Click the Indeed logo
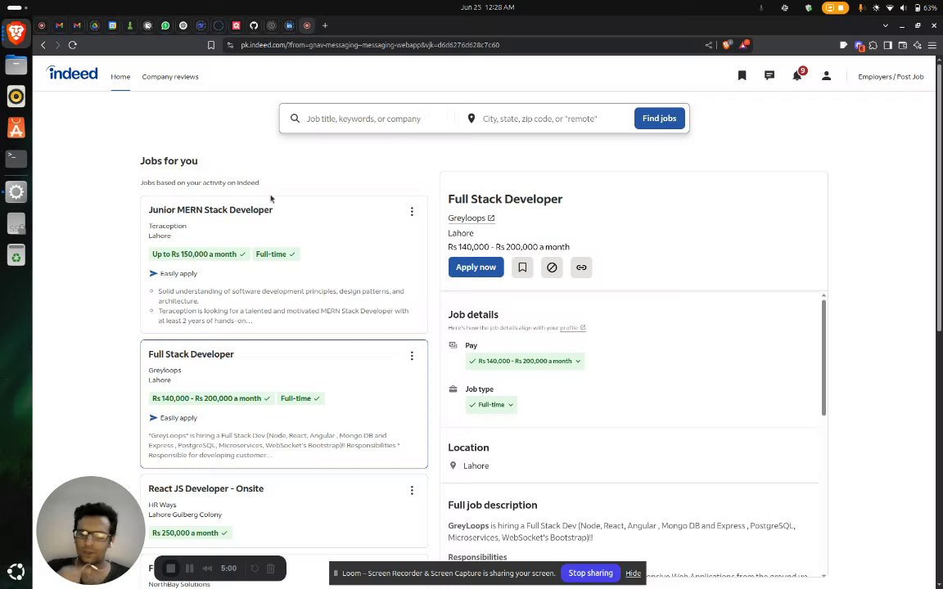Screen dimensions: 943x589 [x=71, y=74]
